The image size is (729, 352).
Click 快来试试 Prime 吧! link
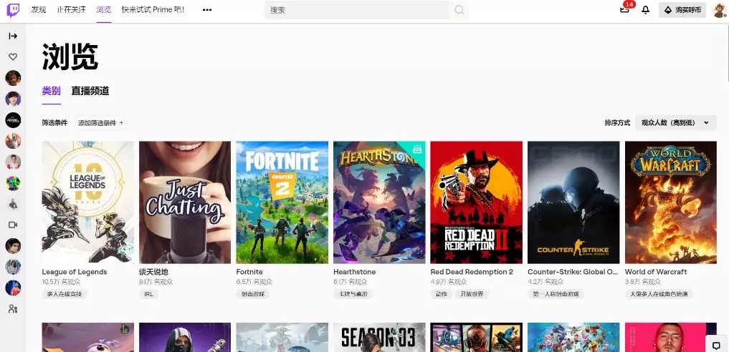[x=153, y=10]
